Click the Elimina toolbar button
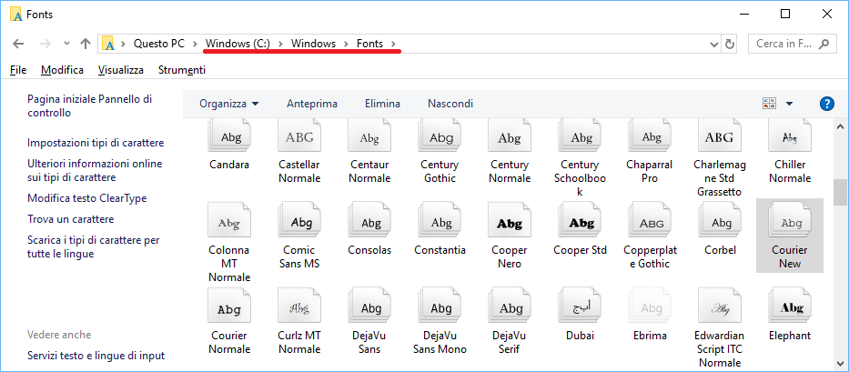The width and height of the screenshot is (849, 372). tap(382, 104)
